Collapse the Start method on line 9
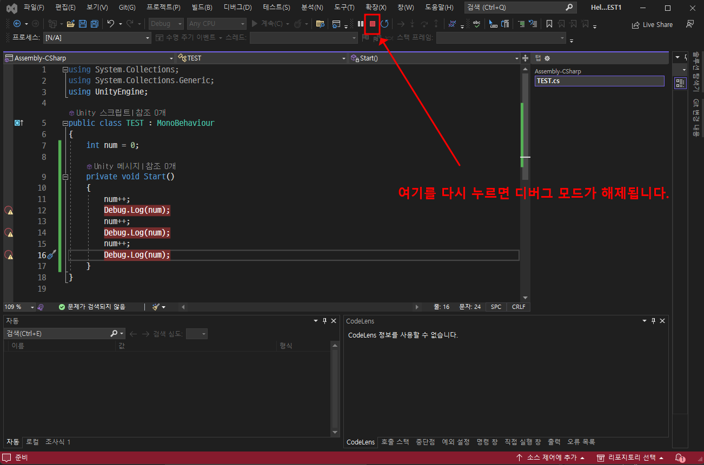This screenshot has width=704, height=465. click(65, 177)
